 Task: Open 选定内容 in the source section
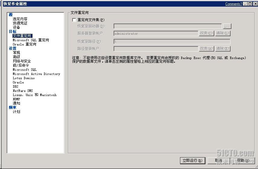pyautogui.click(x=20, y=19)
